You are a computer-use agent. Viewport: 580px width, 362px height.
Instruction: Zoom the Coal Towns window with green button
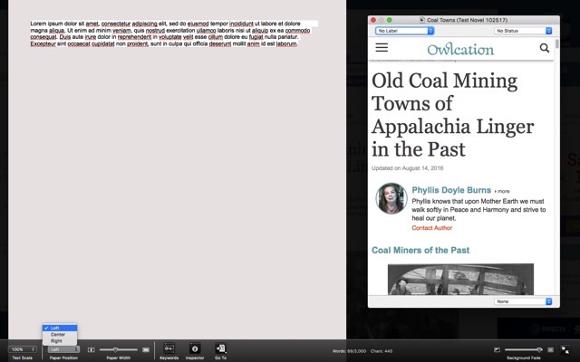click(x=389, y=20)
